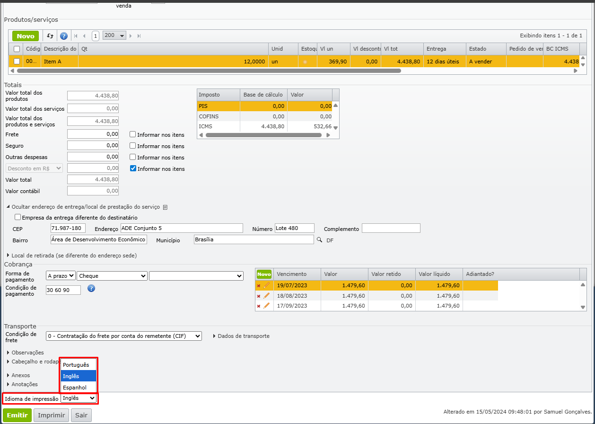Choose Espanhol in the language list
Image resolution: width=595 pixels, height=424 pixels.
[75, 388]
